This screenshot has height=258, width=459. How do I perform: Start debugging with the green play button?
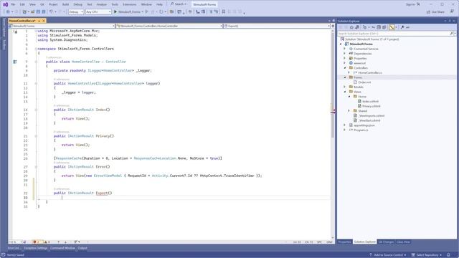tap(115, 11)
